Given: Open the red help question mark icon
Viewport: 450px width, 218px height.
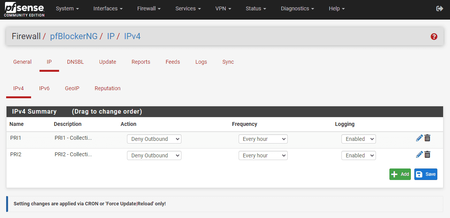Looking at the screenshot, I should (x=434, y=36).
